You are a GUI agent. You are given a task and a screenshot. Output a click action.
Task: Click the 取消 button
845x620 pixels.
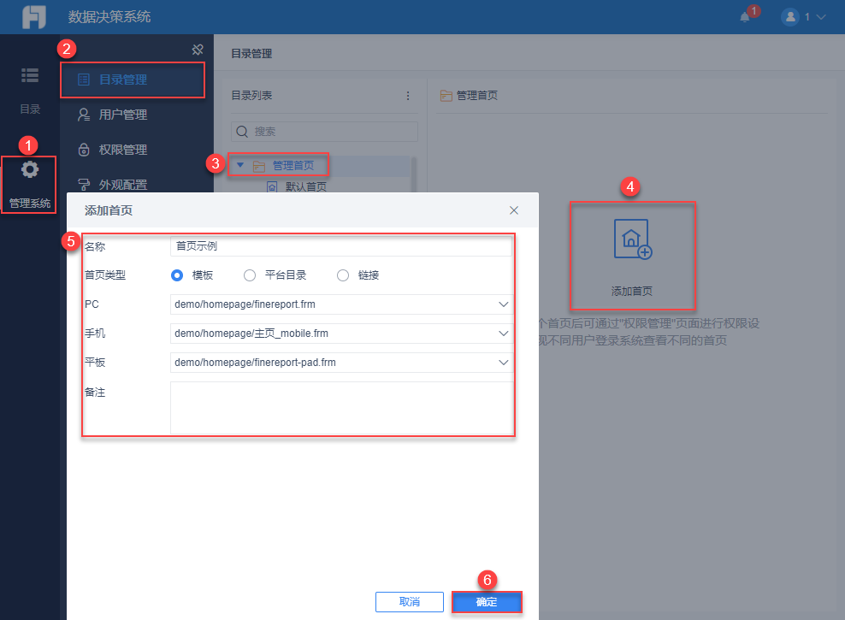(410, 602)
